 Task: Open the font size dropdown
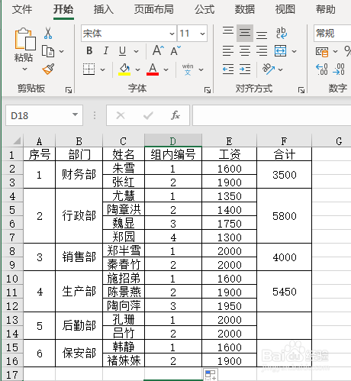click(202, 34)
